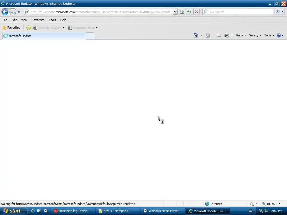Viewport: 287px width, 215px height.
Task: Click the RSS Feeds icon
Action: (208, 36)
